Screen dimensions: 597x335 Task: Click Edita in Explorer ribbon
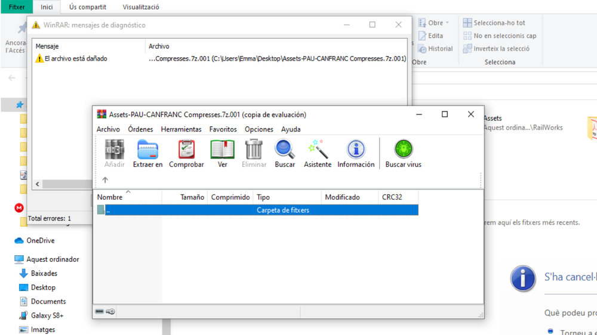(430, 36)
